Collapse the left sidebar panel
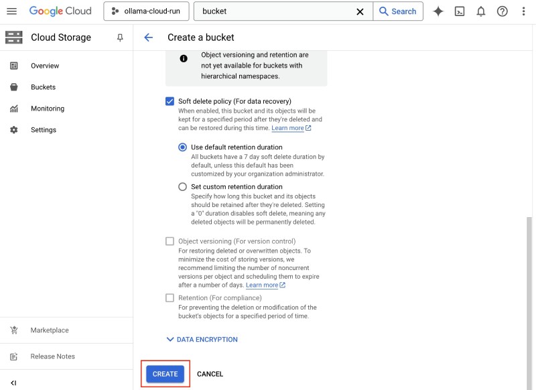Image resolution: width=536 pixels, height=390 pixels. (13, 383)
